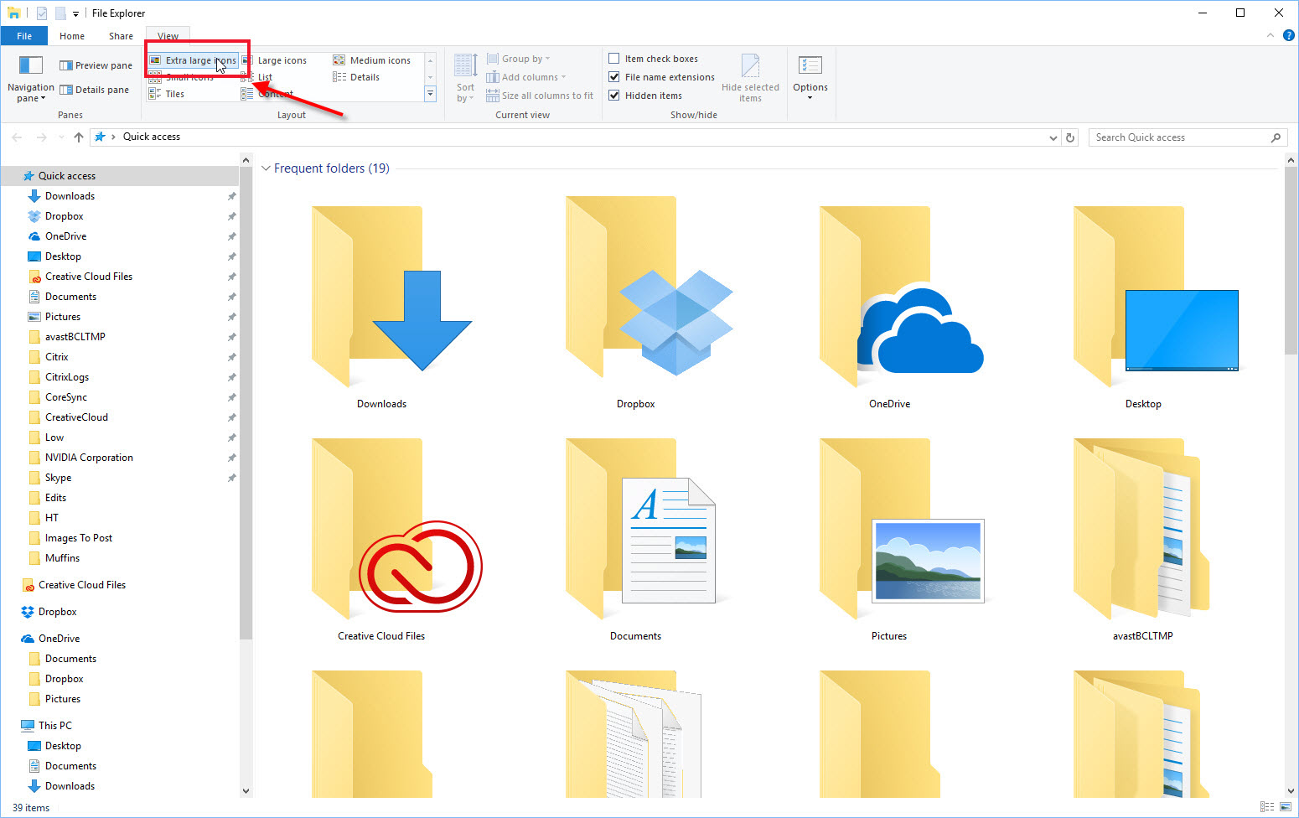This screenshot has width=1299, height=818.
Task: Switch layout to Tiles
Action: tap(173, 93)
